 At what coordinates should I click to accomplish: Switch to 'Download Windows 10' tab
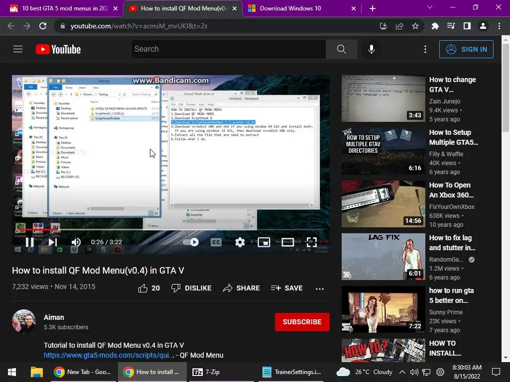point(301,8)
